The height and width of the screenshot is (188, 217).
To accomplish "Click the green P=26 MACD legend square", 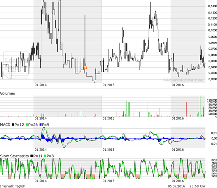I will click(27, 125).
